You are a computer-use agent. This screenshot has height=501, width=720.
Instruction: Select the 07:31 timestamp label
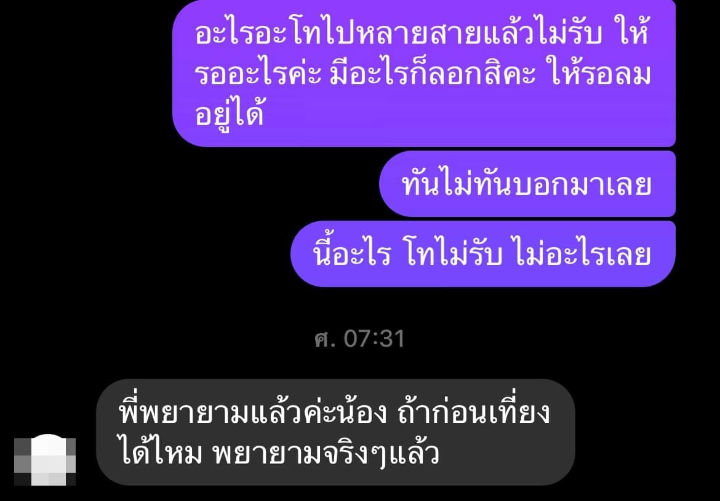374,339
